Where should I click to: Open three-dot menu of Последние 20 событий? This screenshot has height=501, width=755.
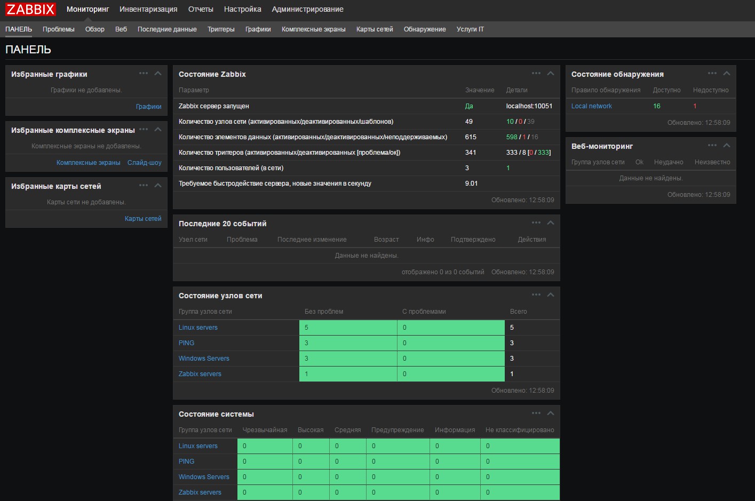point(536,223)
